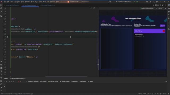Click the red delete square on the selected action
The width and height of the screenshot is (170, 95).
(x=164, y=31)
